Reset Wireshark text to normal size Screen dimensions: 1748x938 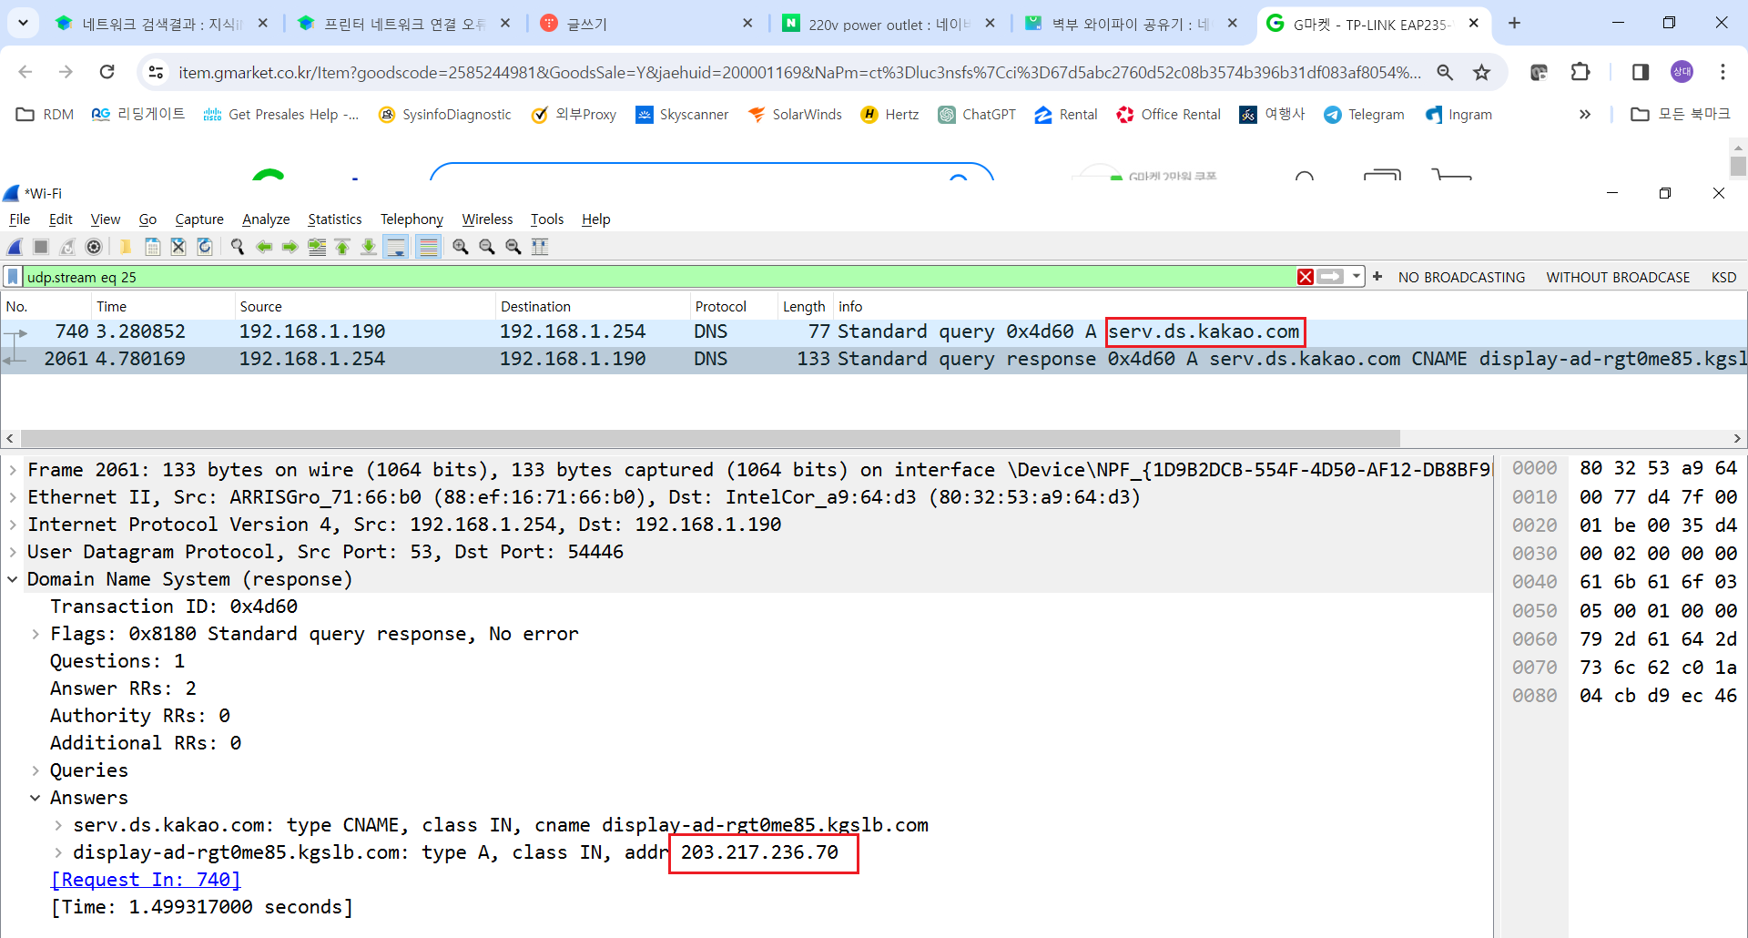click(513, 247)
